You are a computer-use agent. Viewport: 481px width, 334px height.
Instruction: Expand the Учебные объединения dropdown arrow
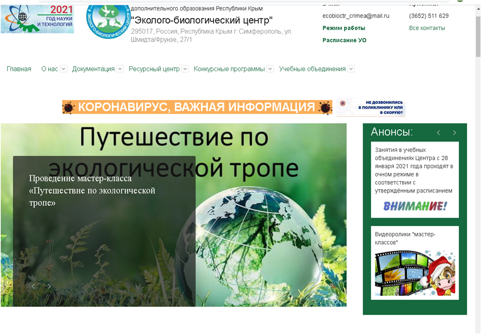351,69
